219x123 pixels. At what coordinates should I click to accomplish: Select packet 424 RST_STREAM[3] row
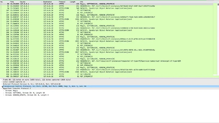[x=106, y=65]
